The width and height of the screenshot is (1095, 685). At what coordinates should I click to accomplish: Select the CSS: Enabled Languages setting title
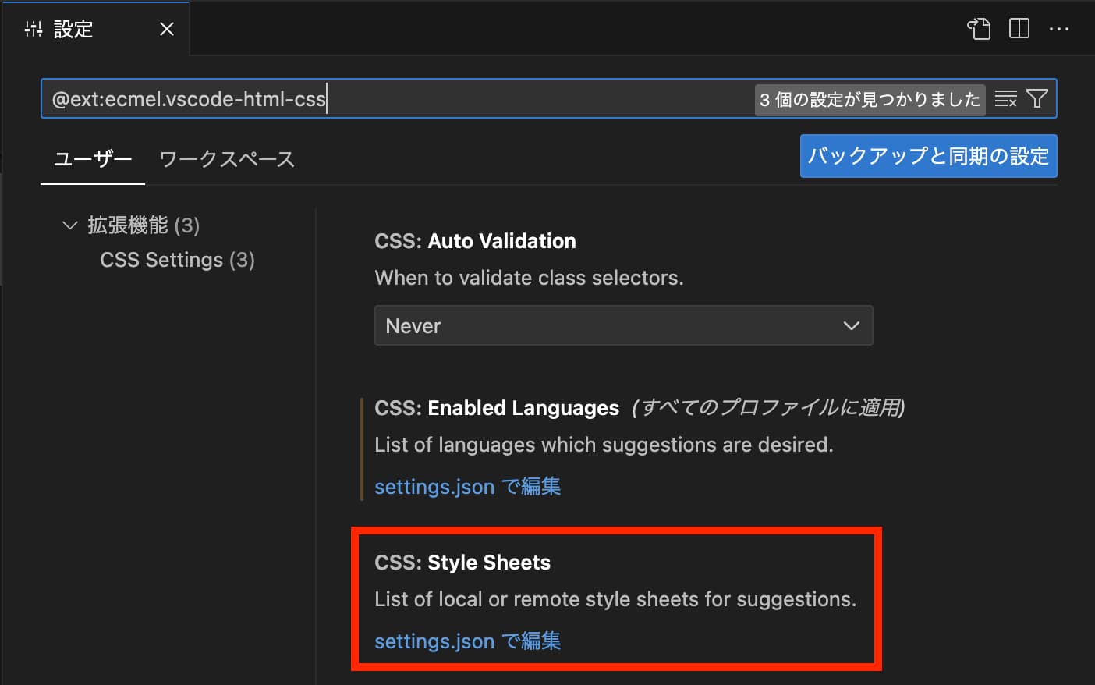(x=496, y=408)
